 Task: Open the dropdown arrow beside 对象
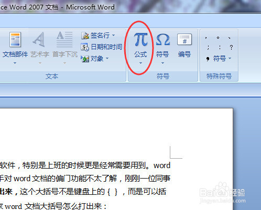coord(107,59)
